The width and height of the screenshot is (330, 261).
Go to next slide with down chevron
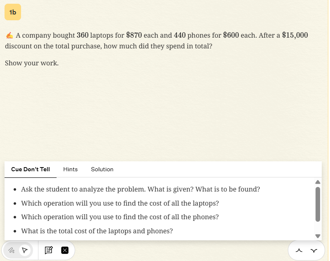tap(313, 251)
